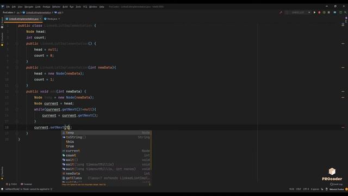Open the Help menu
Image resolution: width=348 pixels, height=196 pixels.
point(102,7)
